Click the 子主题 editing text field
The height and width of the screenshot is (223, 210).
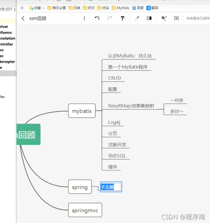pyautogui.click(x=111, y=187)
